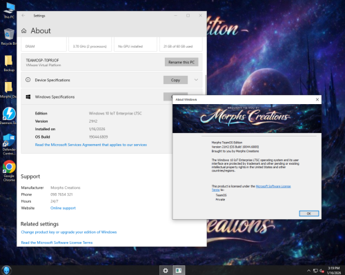Close the Settings window
Viewport: 345px width, 275px height.
200,16
